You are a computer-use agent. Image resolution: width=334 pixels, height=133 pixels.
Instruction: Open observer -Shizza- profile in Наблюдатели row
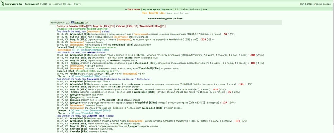pyautogui.click(x=79, y=23)
